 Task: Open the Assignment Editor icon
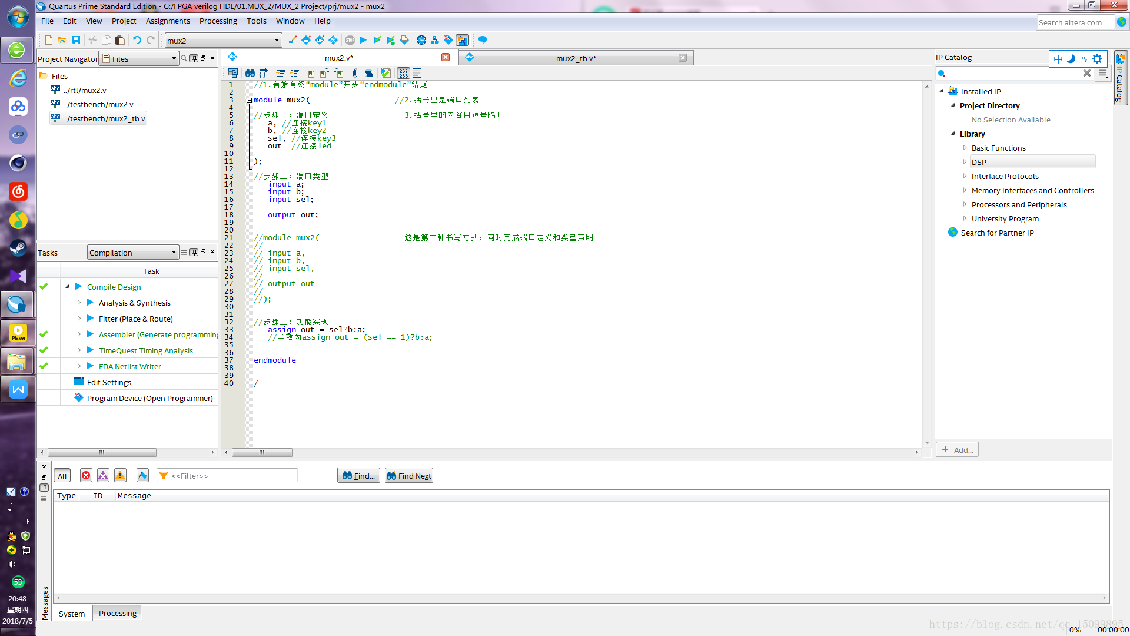(306, 40)
